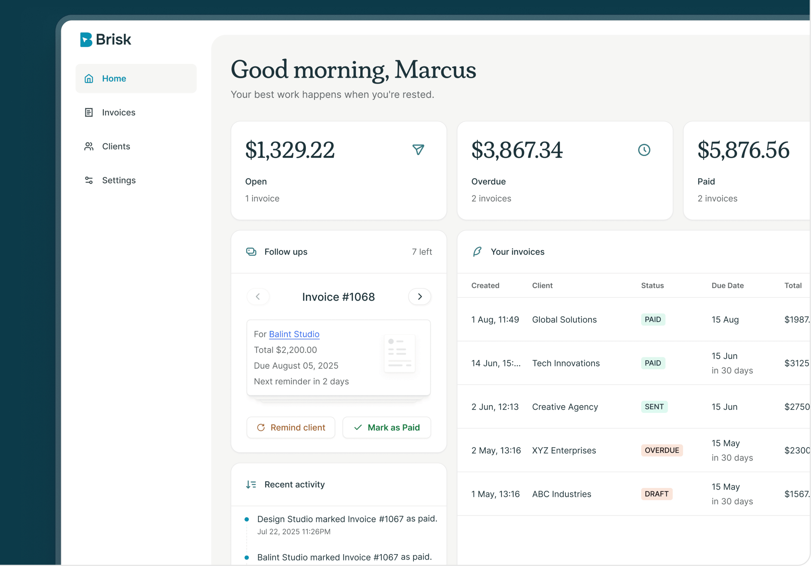Click the send icon on Open card
Screen dimensions: 811x566
[418, 150]
